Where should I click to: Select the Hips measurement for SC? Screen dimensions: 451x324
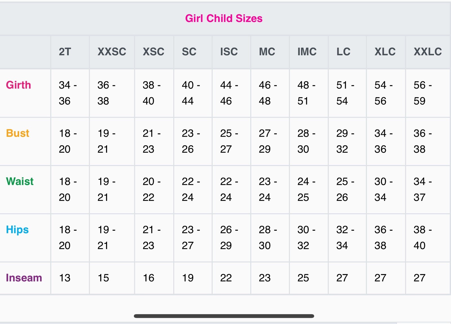click(x=191, y=238)
